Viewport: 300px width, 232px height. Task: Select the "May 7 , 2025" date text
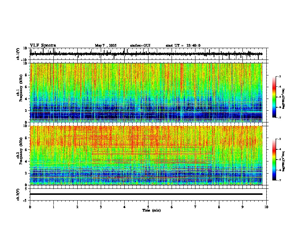pyautogui.click(x=106, y=45)
